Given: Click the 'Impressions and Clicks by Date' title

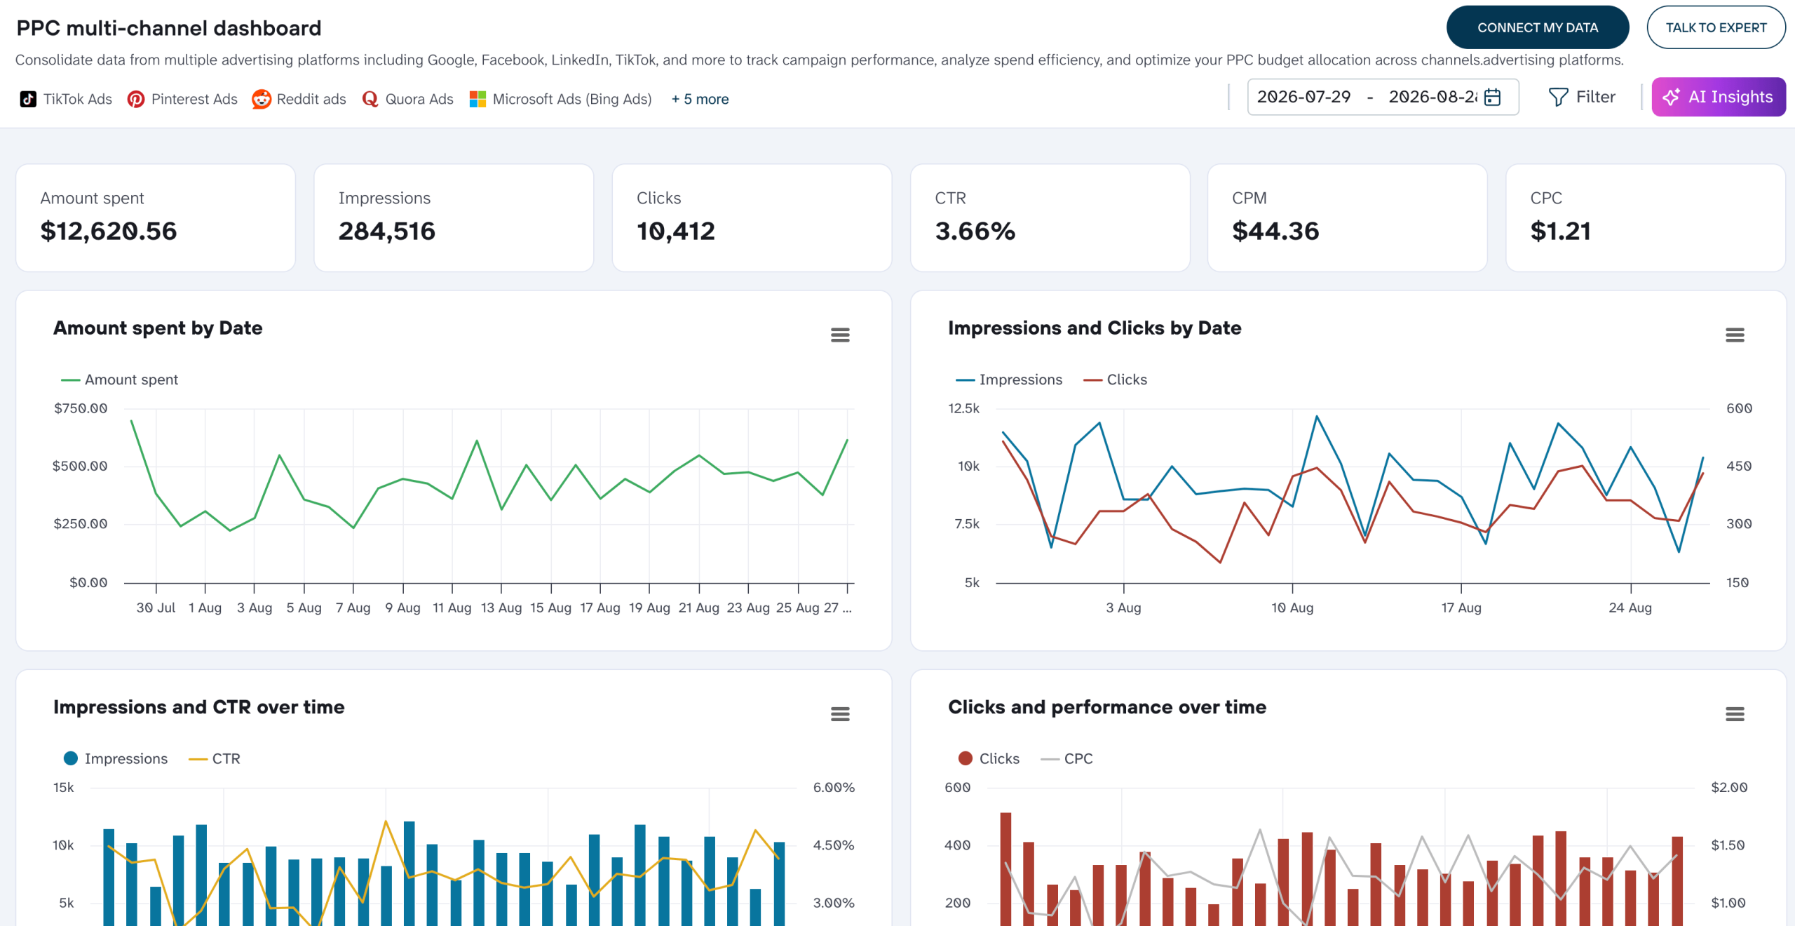Looking at the screenshot, I should (x=1095, y=328).
